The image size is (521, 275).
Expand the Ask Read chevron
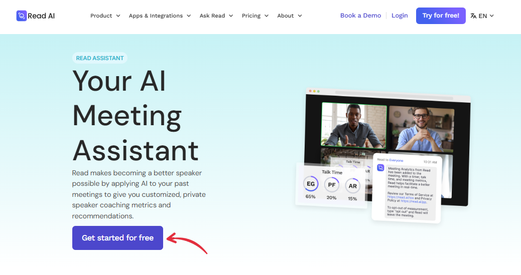(x=231, y=16)
